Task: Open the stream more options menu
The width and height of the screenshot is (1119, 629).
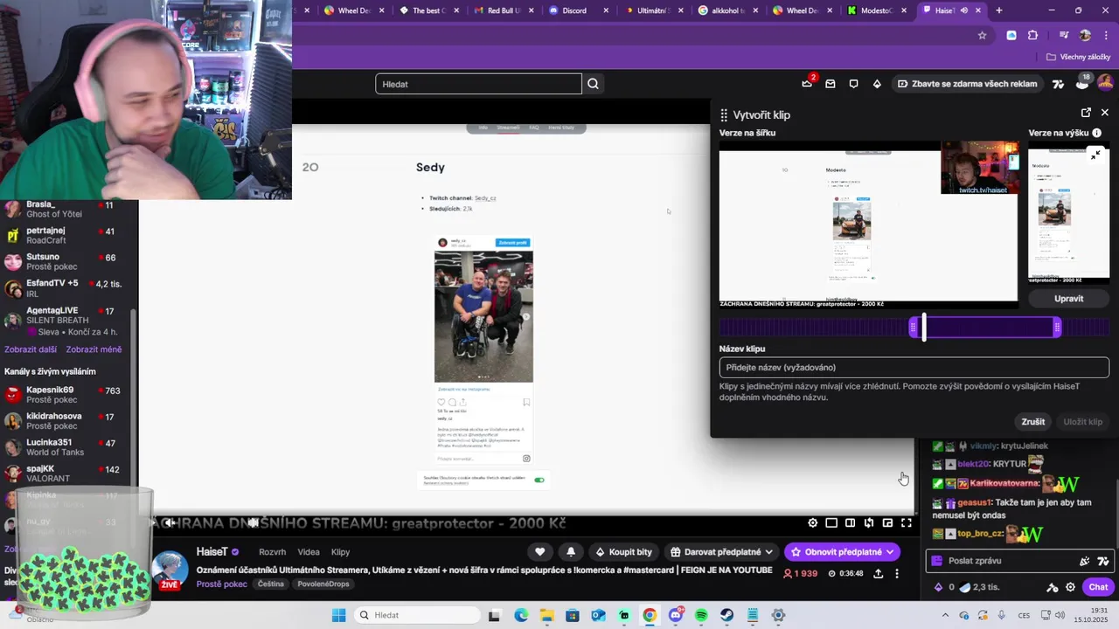Action: [897, 574]
